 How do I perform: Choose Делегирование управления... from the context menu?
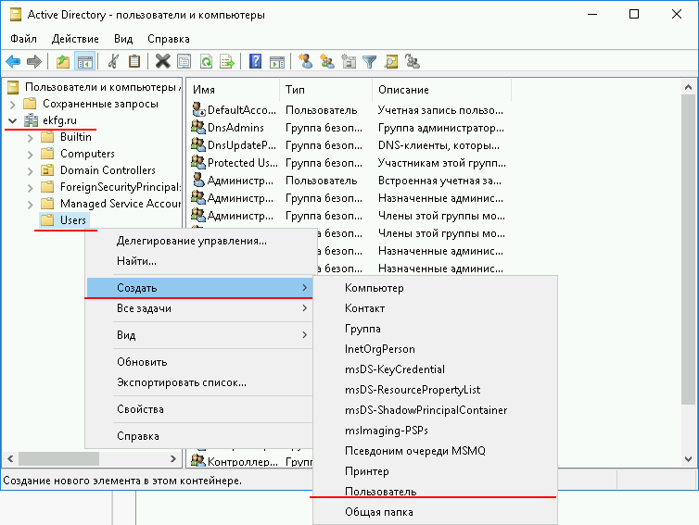pyautogui.click(x=199, y=241)
